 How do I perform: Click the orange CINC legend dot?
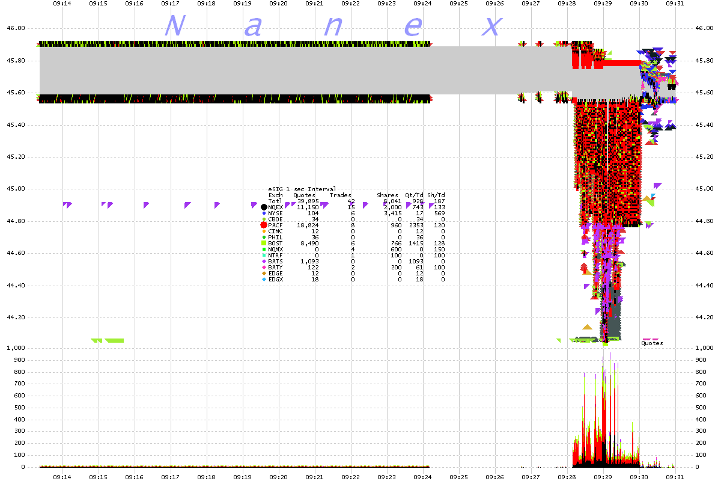[264, 231]
